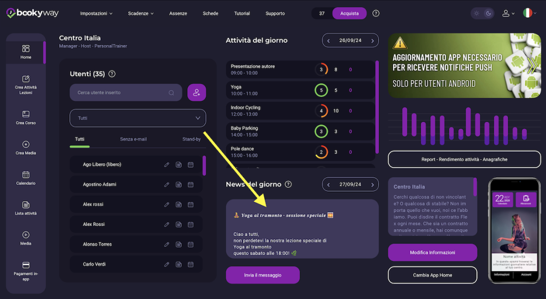
Task: Click the Invia il messaggio button
Action: click(262, 275)
